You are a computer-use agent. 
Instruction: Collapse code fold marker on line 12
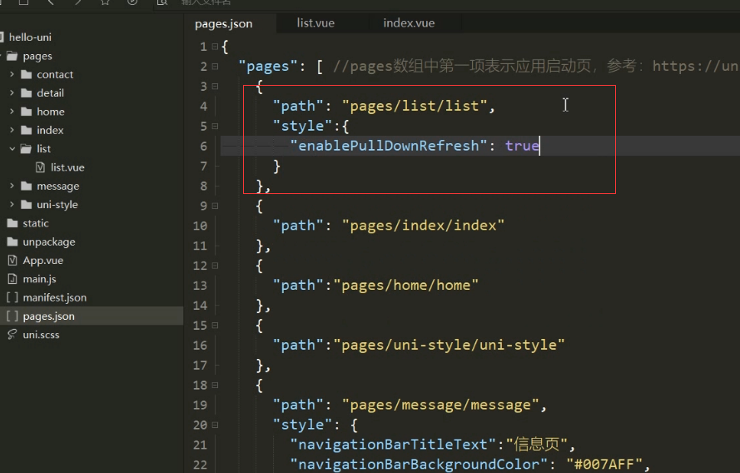point(215,266)
